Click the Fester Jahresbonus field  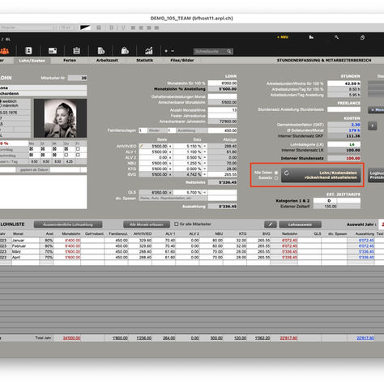click(x=223, y=116)
